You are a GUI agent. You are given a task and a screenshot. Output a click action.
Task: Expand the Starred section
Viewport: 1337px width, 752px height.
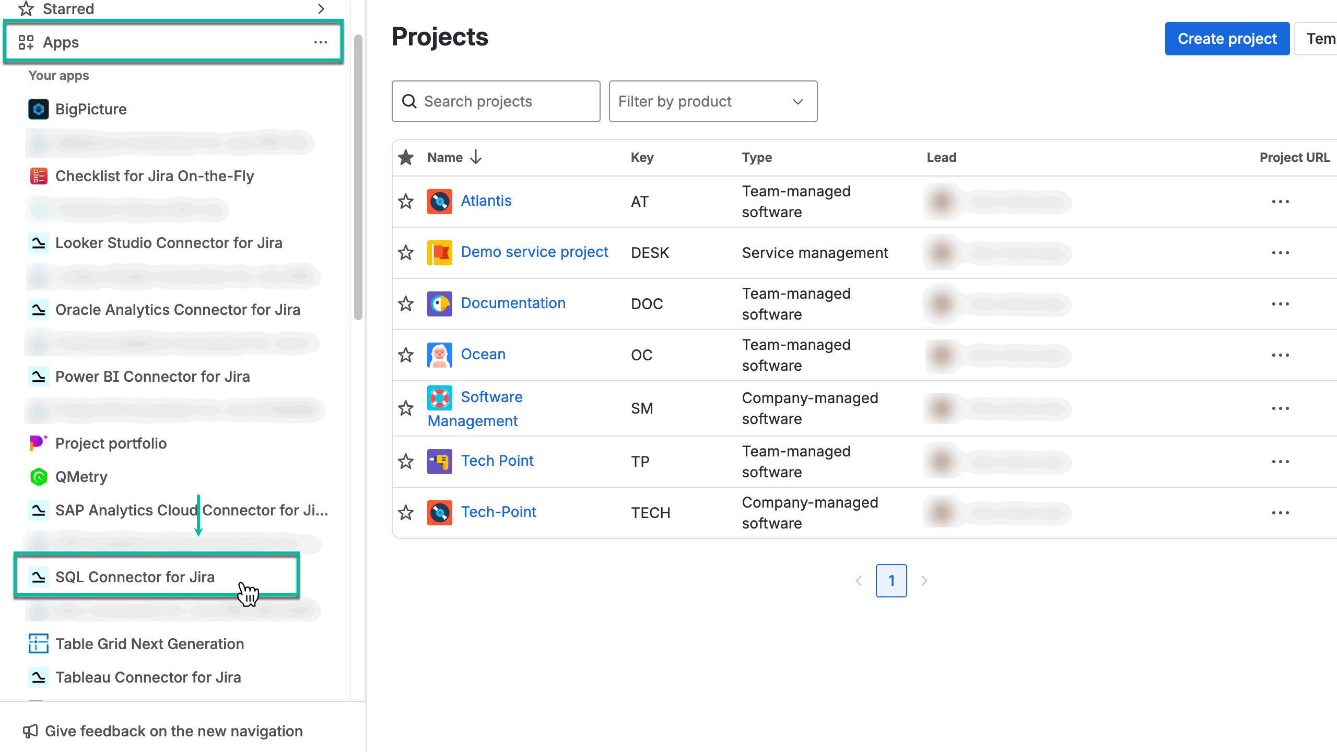tap(321, 9)
